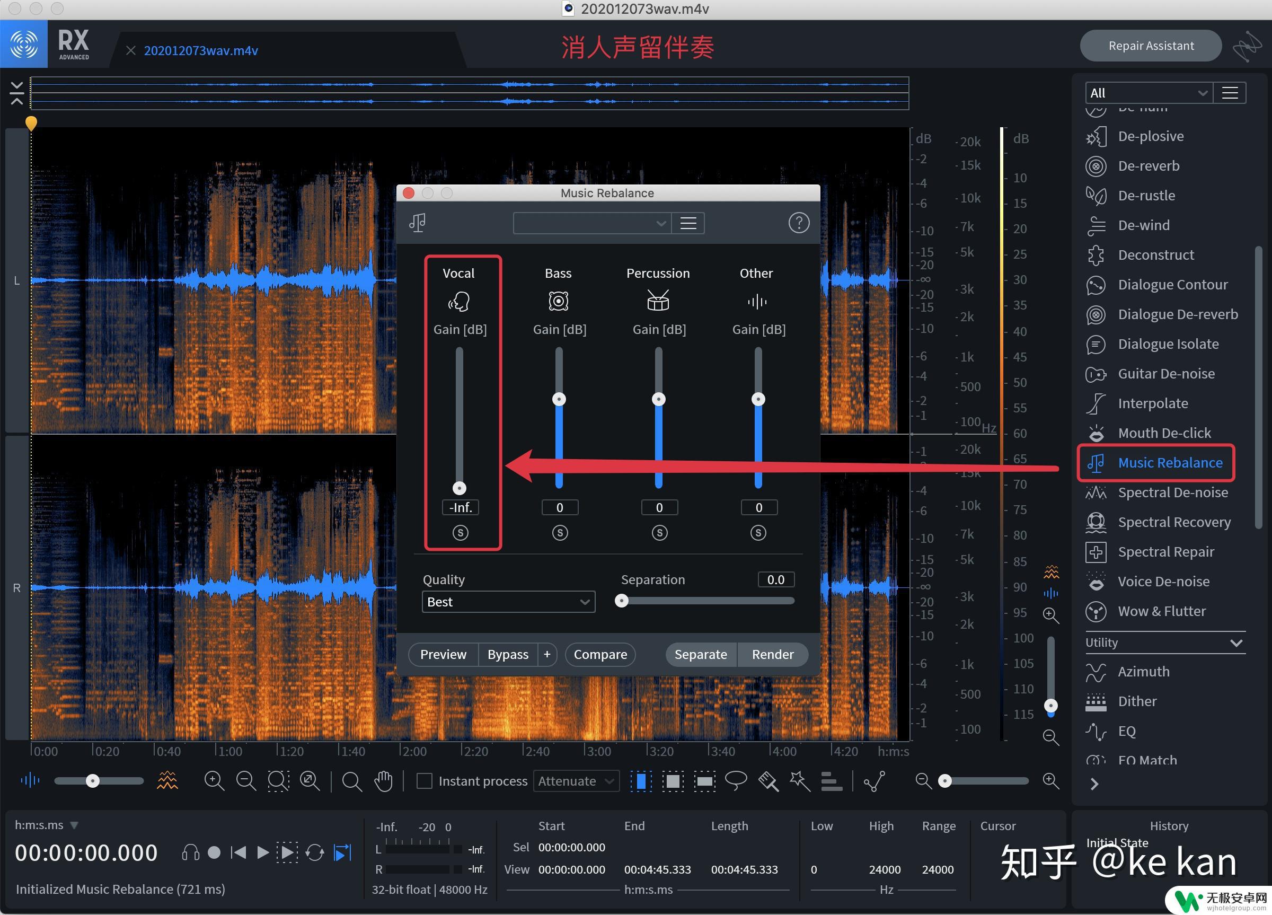Image resolution: width=1272 pixels, height=915 pixels.
Task: Select time-frequency selection tool
Action: pyautogui.click(x=673, y=781)
